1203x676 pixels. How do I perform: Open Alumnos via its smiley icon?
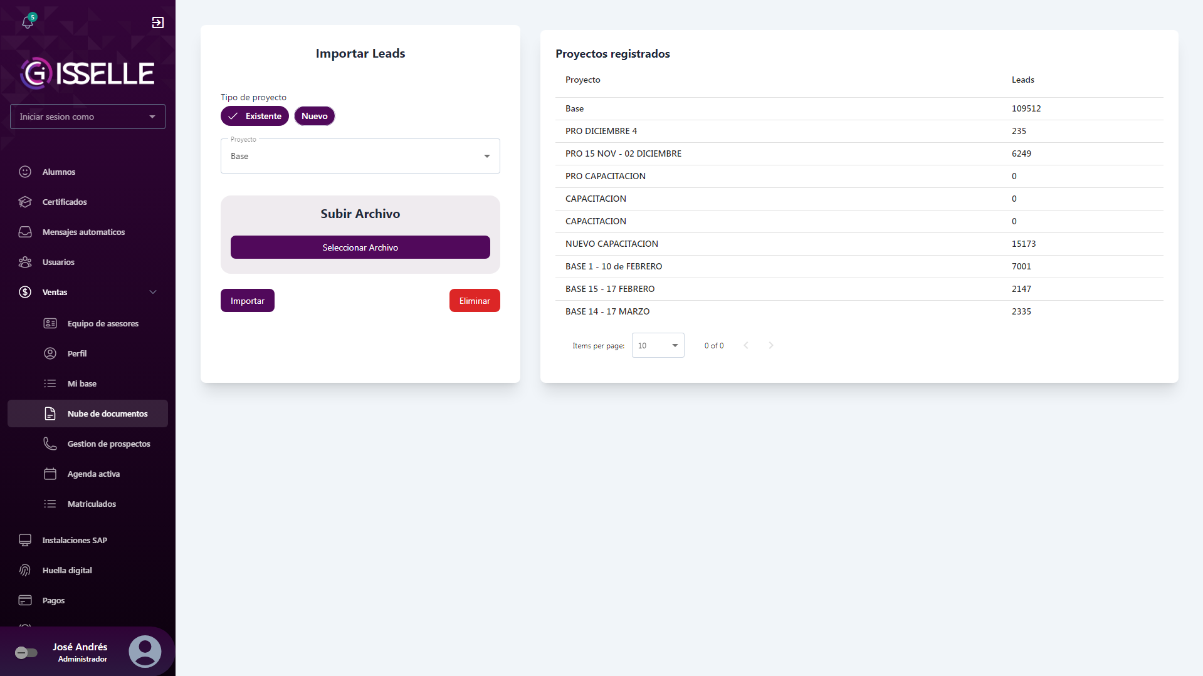(x=25, y=172)
